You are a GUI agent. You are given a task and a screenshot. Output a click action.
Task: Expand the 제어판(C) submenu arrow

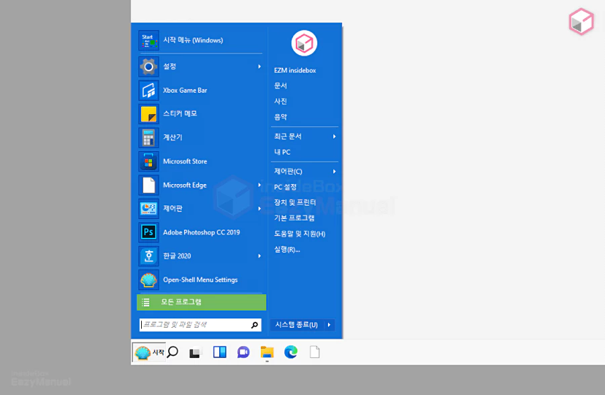pos(334,171)
